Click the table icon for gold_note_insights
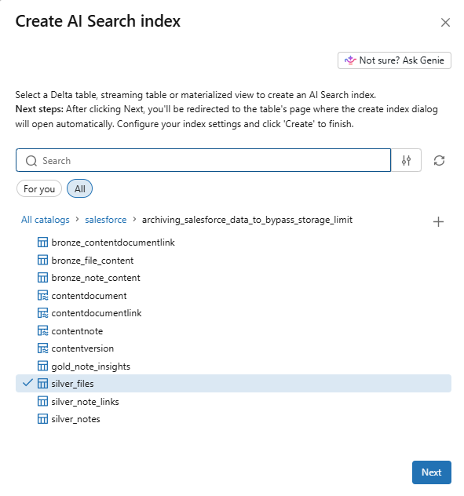The image size is (464, 496). (x=42, y=366)
